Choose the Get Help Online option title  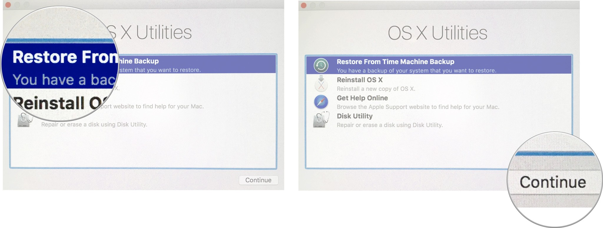[362, 98]
